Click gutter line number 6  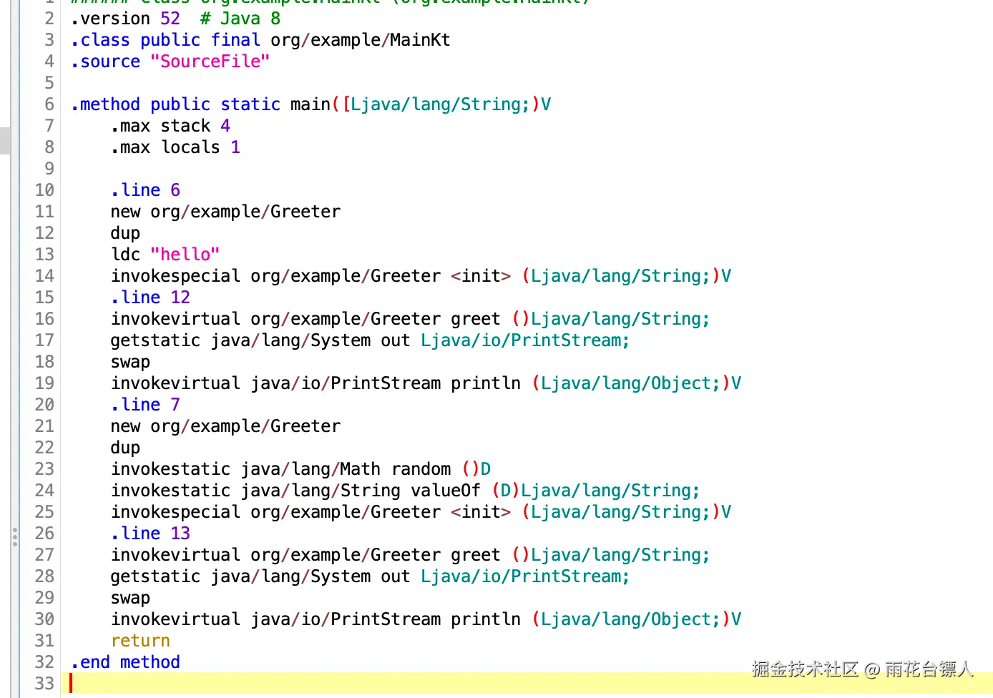(x=49, y=104)
